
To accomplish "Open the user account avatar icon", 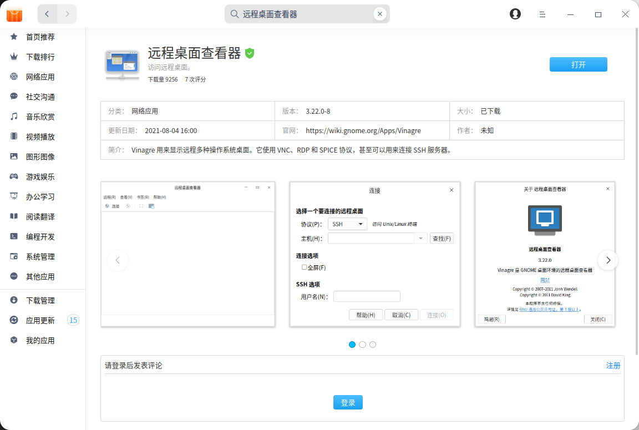I will pyautogui.click(x=515, y=14).
